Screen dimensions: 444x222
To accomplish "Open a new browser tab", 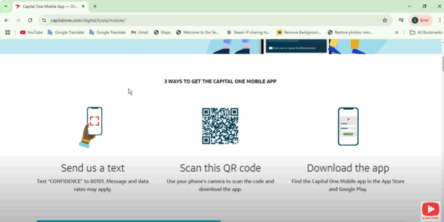I will 95,6.
